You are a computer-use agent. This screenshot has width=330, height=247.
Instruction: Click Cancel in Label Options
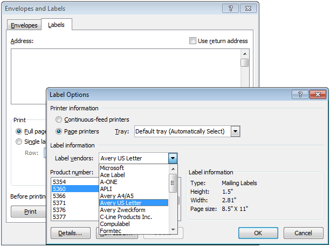tap(303, 233)
